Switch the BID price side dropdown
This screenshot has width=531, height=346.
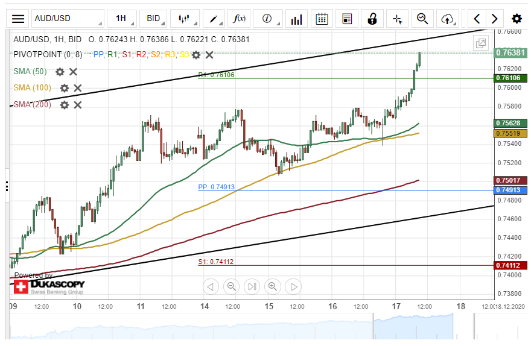154,19
